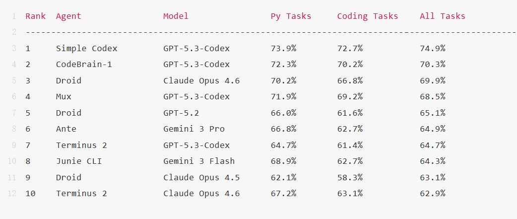Click the Simple Codex agent name
Viewport: 517px width, 219px height.
coord(86,48)
